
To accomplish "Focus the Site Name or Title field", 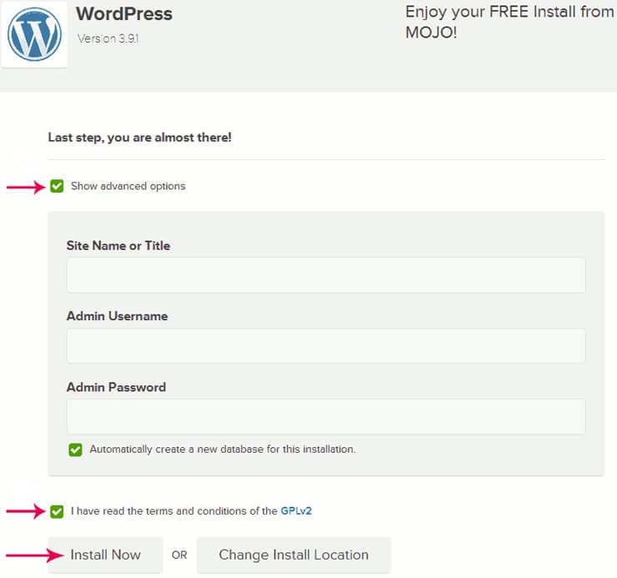I will tap(326, 275).
